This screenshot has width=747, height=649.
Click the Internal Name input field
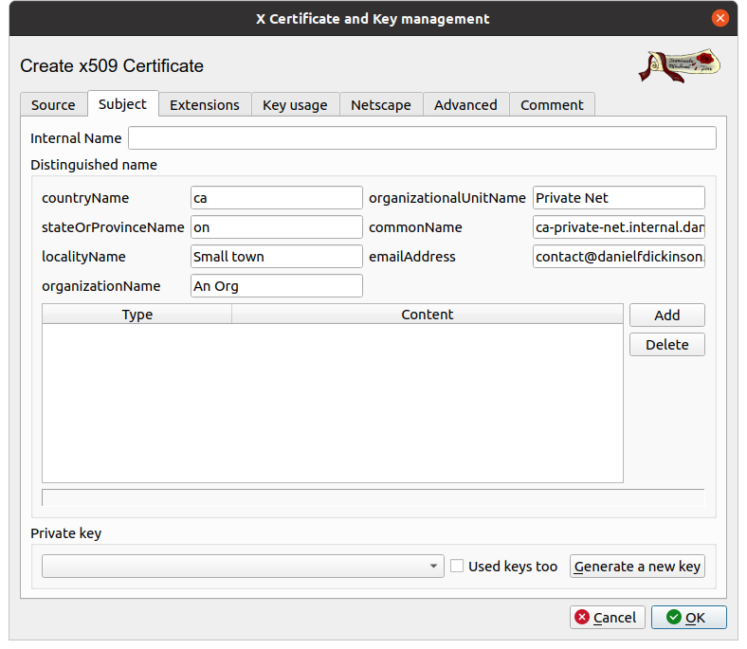pos(422,138)
